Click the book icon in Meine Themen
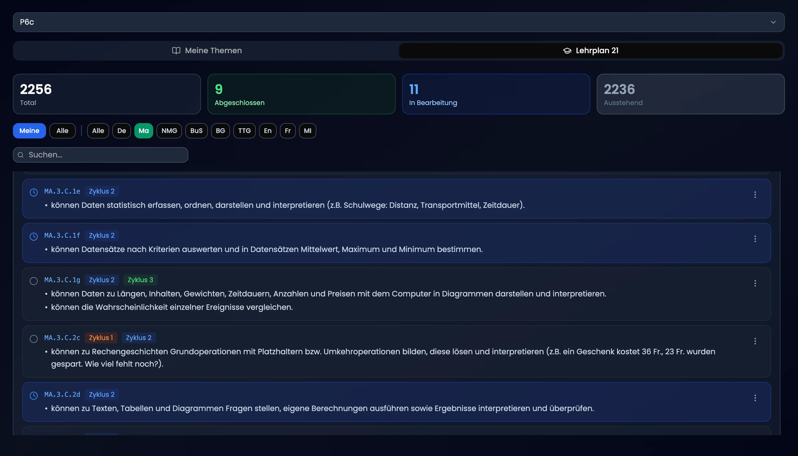Image resolution: width=798 pixels, height=456 pixels. [x=176, y=51]
